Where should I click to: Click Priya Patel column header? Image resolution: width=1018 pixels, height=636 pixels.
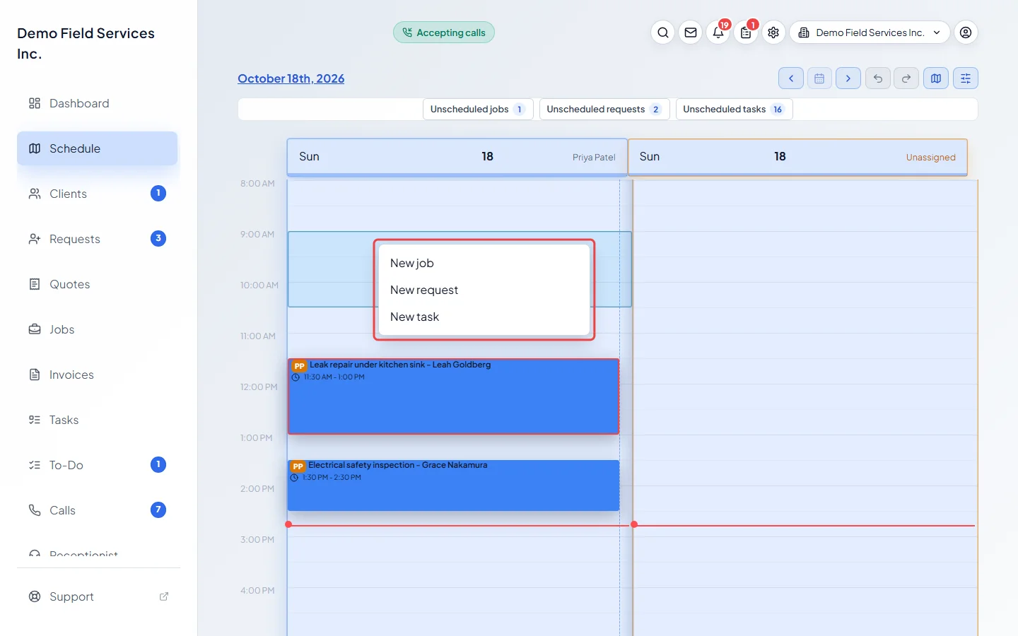[x=457, y=157]
